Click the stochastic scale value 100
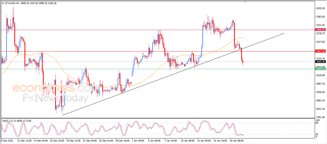 318,120
